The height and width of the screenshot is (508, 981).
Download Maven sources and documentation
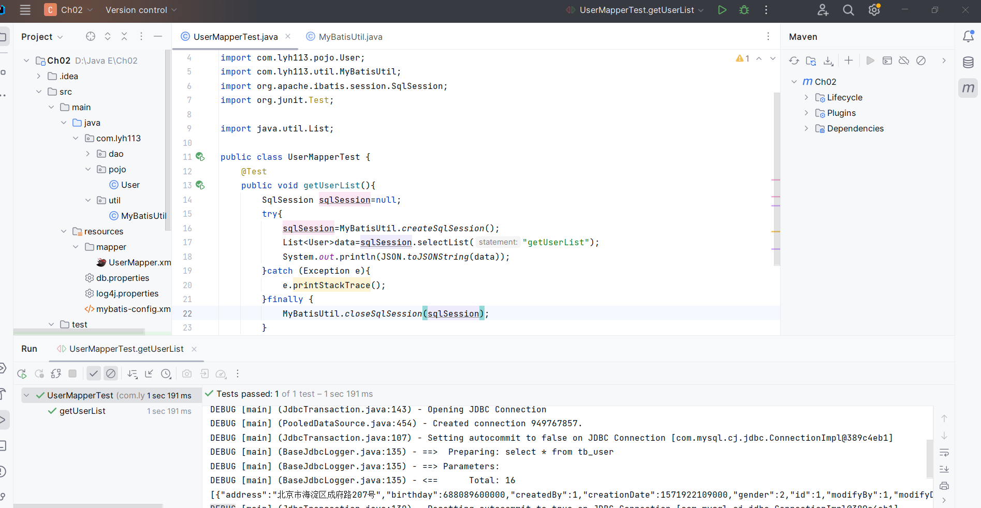click(828, 61)
